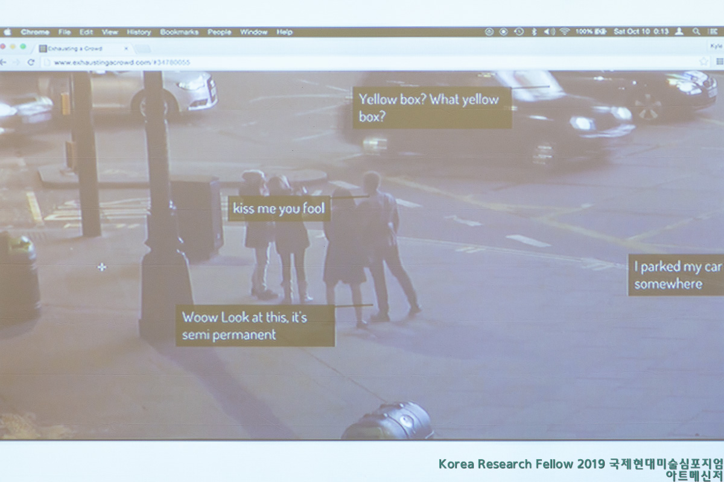The image size is (724, 482).
Task: Open the Edit menu
Action: [86, 32]
